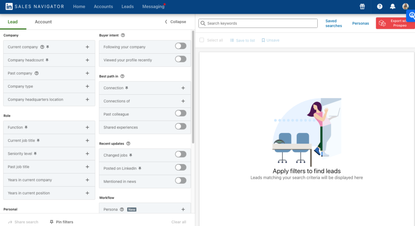
Task: Expand the Seniority level filter
Action: [87, 154]
